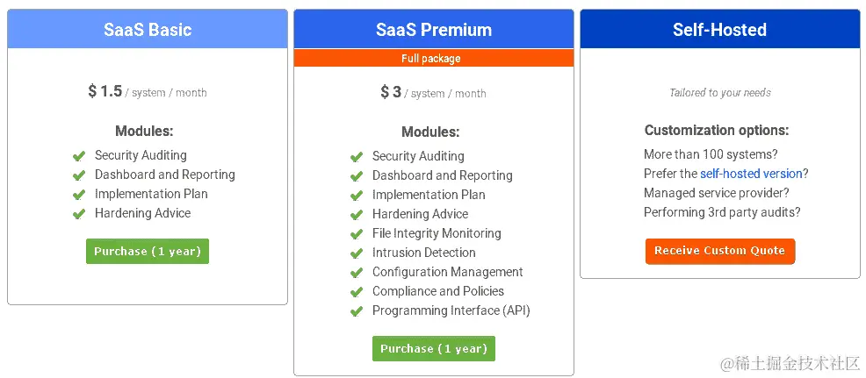Click the checkmark next to Intrusion Detection
The width and height of the screenshot is (866, 378).
357,253
